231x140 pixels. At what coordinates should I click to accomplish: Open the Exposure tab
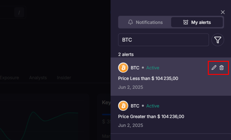(9, 78)
